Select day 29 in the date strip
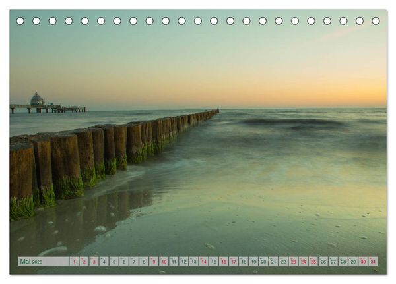Image resolution: width=396 pixels, height=284 pixels. coord(353,262)
